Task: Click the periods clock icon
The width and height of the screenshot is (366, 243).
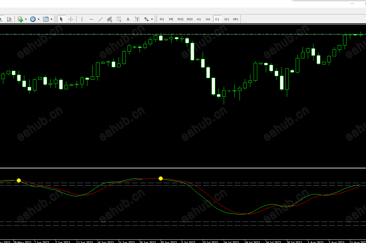Action: click(x=33, y=19)
